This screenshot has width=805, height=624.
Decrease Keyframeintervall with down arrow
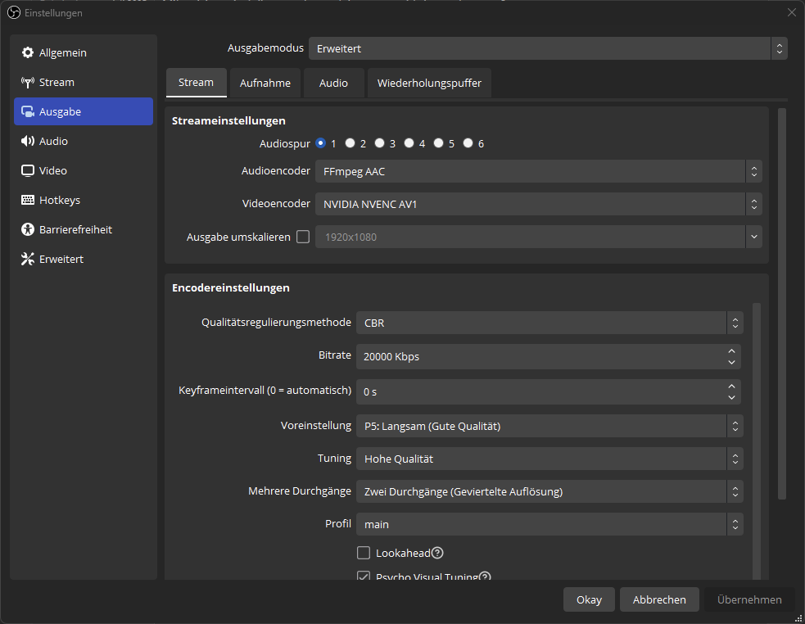(731, 397)
